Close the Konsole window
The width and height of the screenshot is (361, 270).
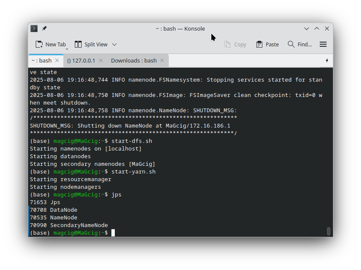[327, 28]
